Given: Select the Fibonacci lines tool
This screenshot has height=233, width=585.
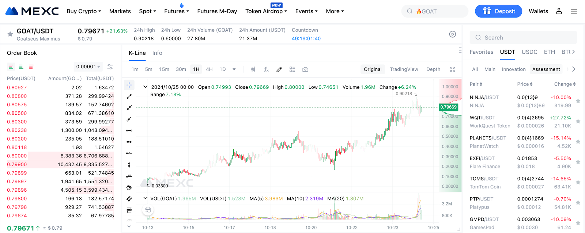Looking at the screenshot, I should point(129,210).
